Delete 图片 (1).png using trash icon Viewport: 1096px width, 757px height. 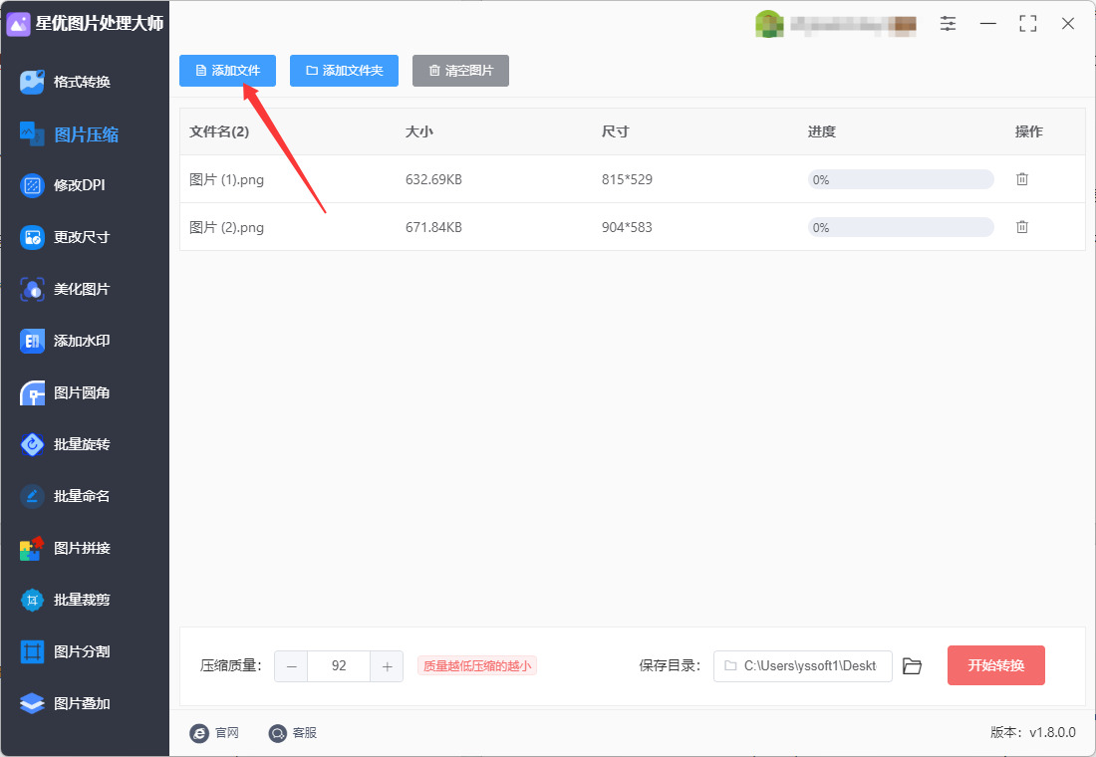[x=1022, y=179]
